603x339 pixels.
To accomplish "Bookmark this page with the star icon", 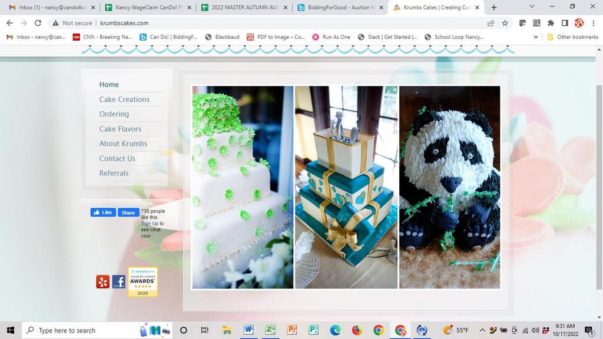I will tap(505, 23).
